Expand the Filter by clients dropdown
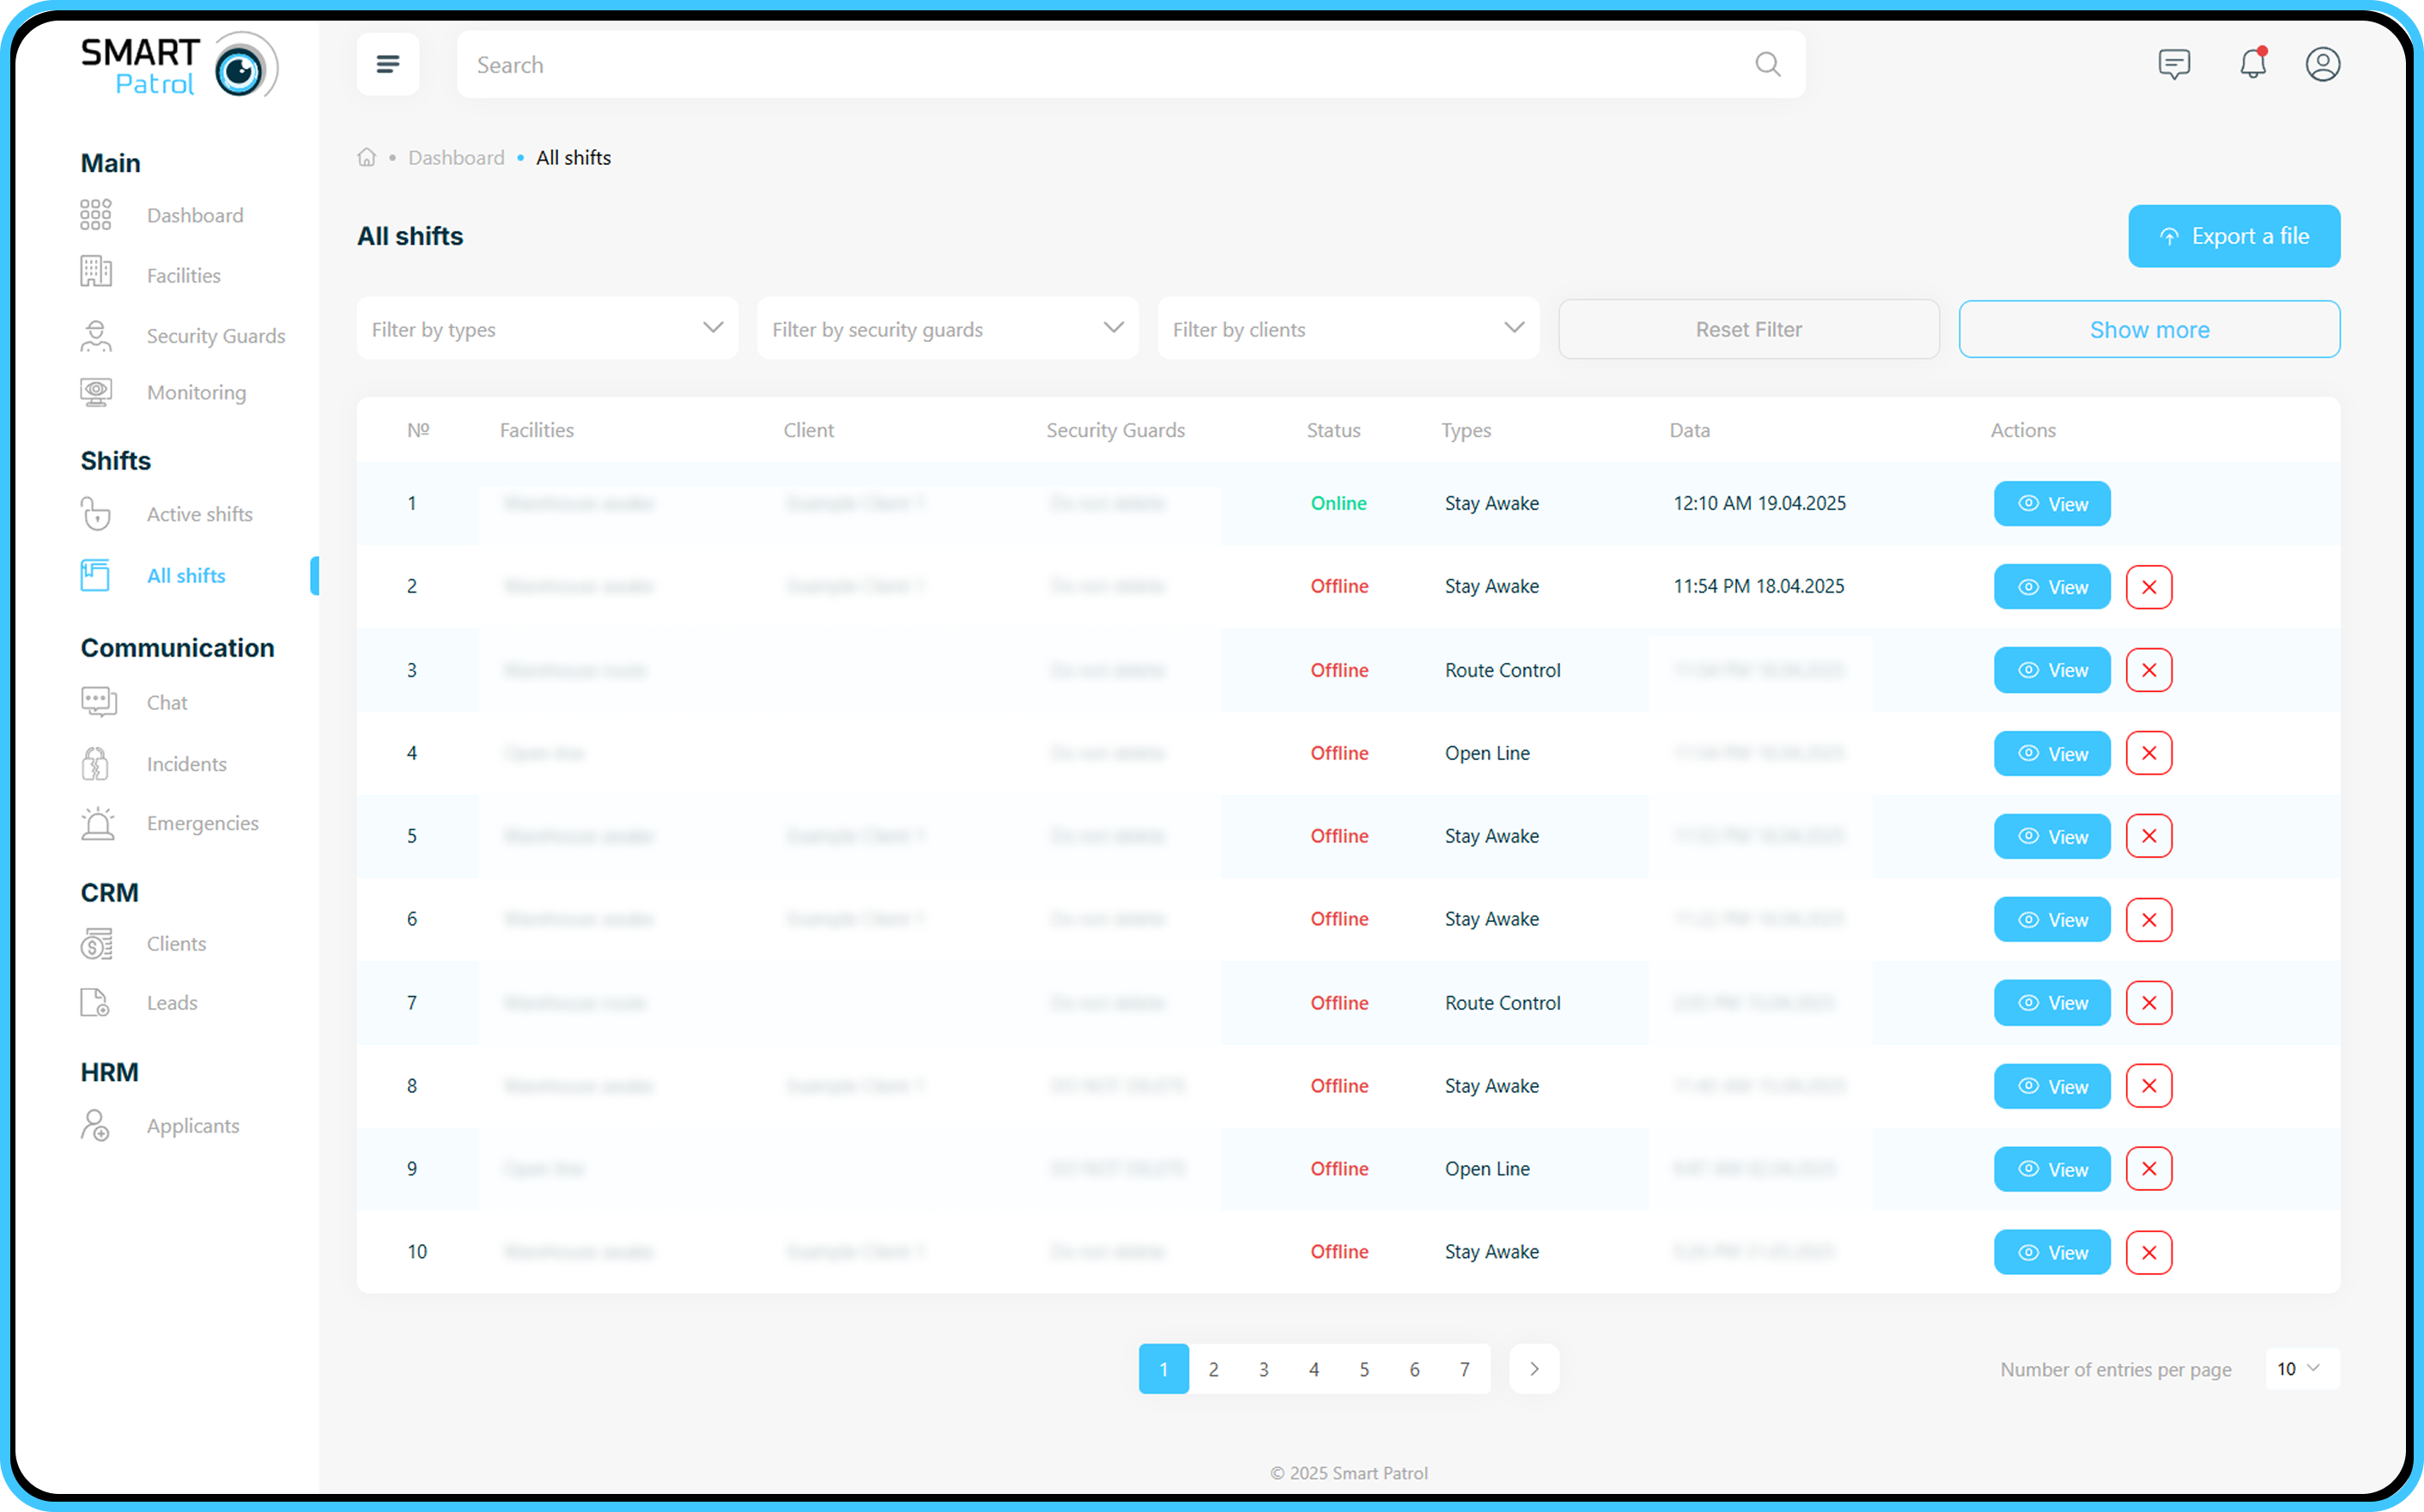This screenshot has width=2424, height=1512. click(1347, 329)
